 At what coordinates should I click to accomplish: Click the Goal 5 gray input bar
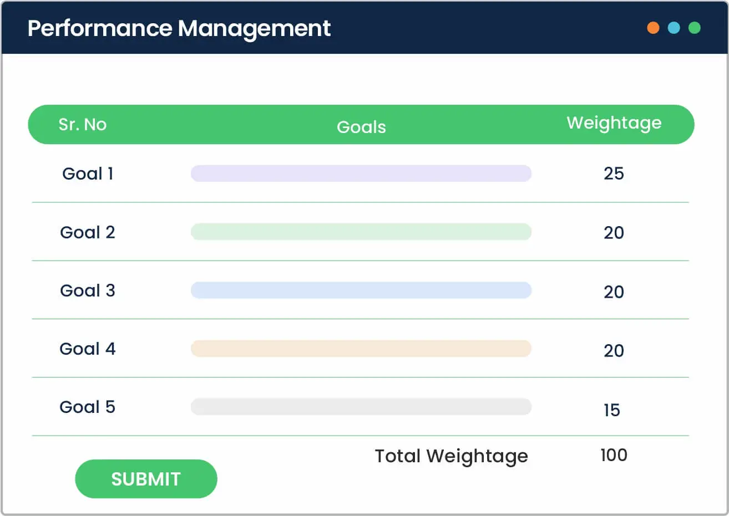(x=361, y=407)
